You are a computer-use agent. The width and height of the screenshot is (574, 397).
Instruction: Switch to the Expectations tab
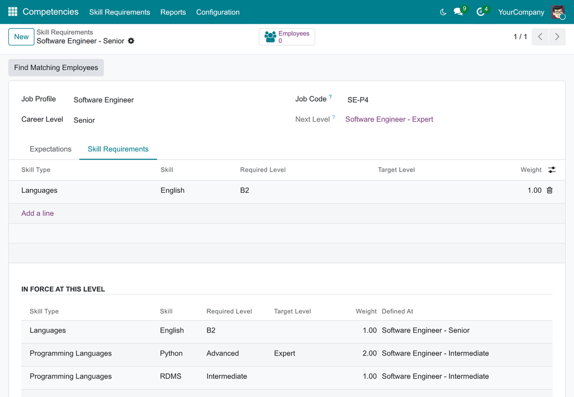click(x=50, y=149)
